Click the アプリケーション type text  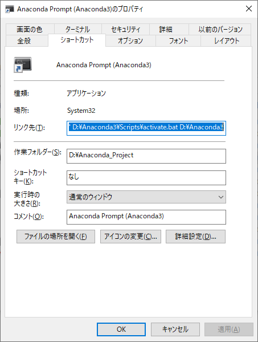point(87,93)
